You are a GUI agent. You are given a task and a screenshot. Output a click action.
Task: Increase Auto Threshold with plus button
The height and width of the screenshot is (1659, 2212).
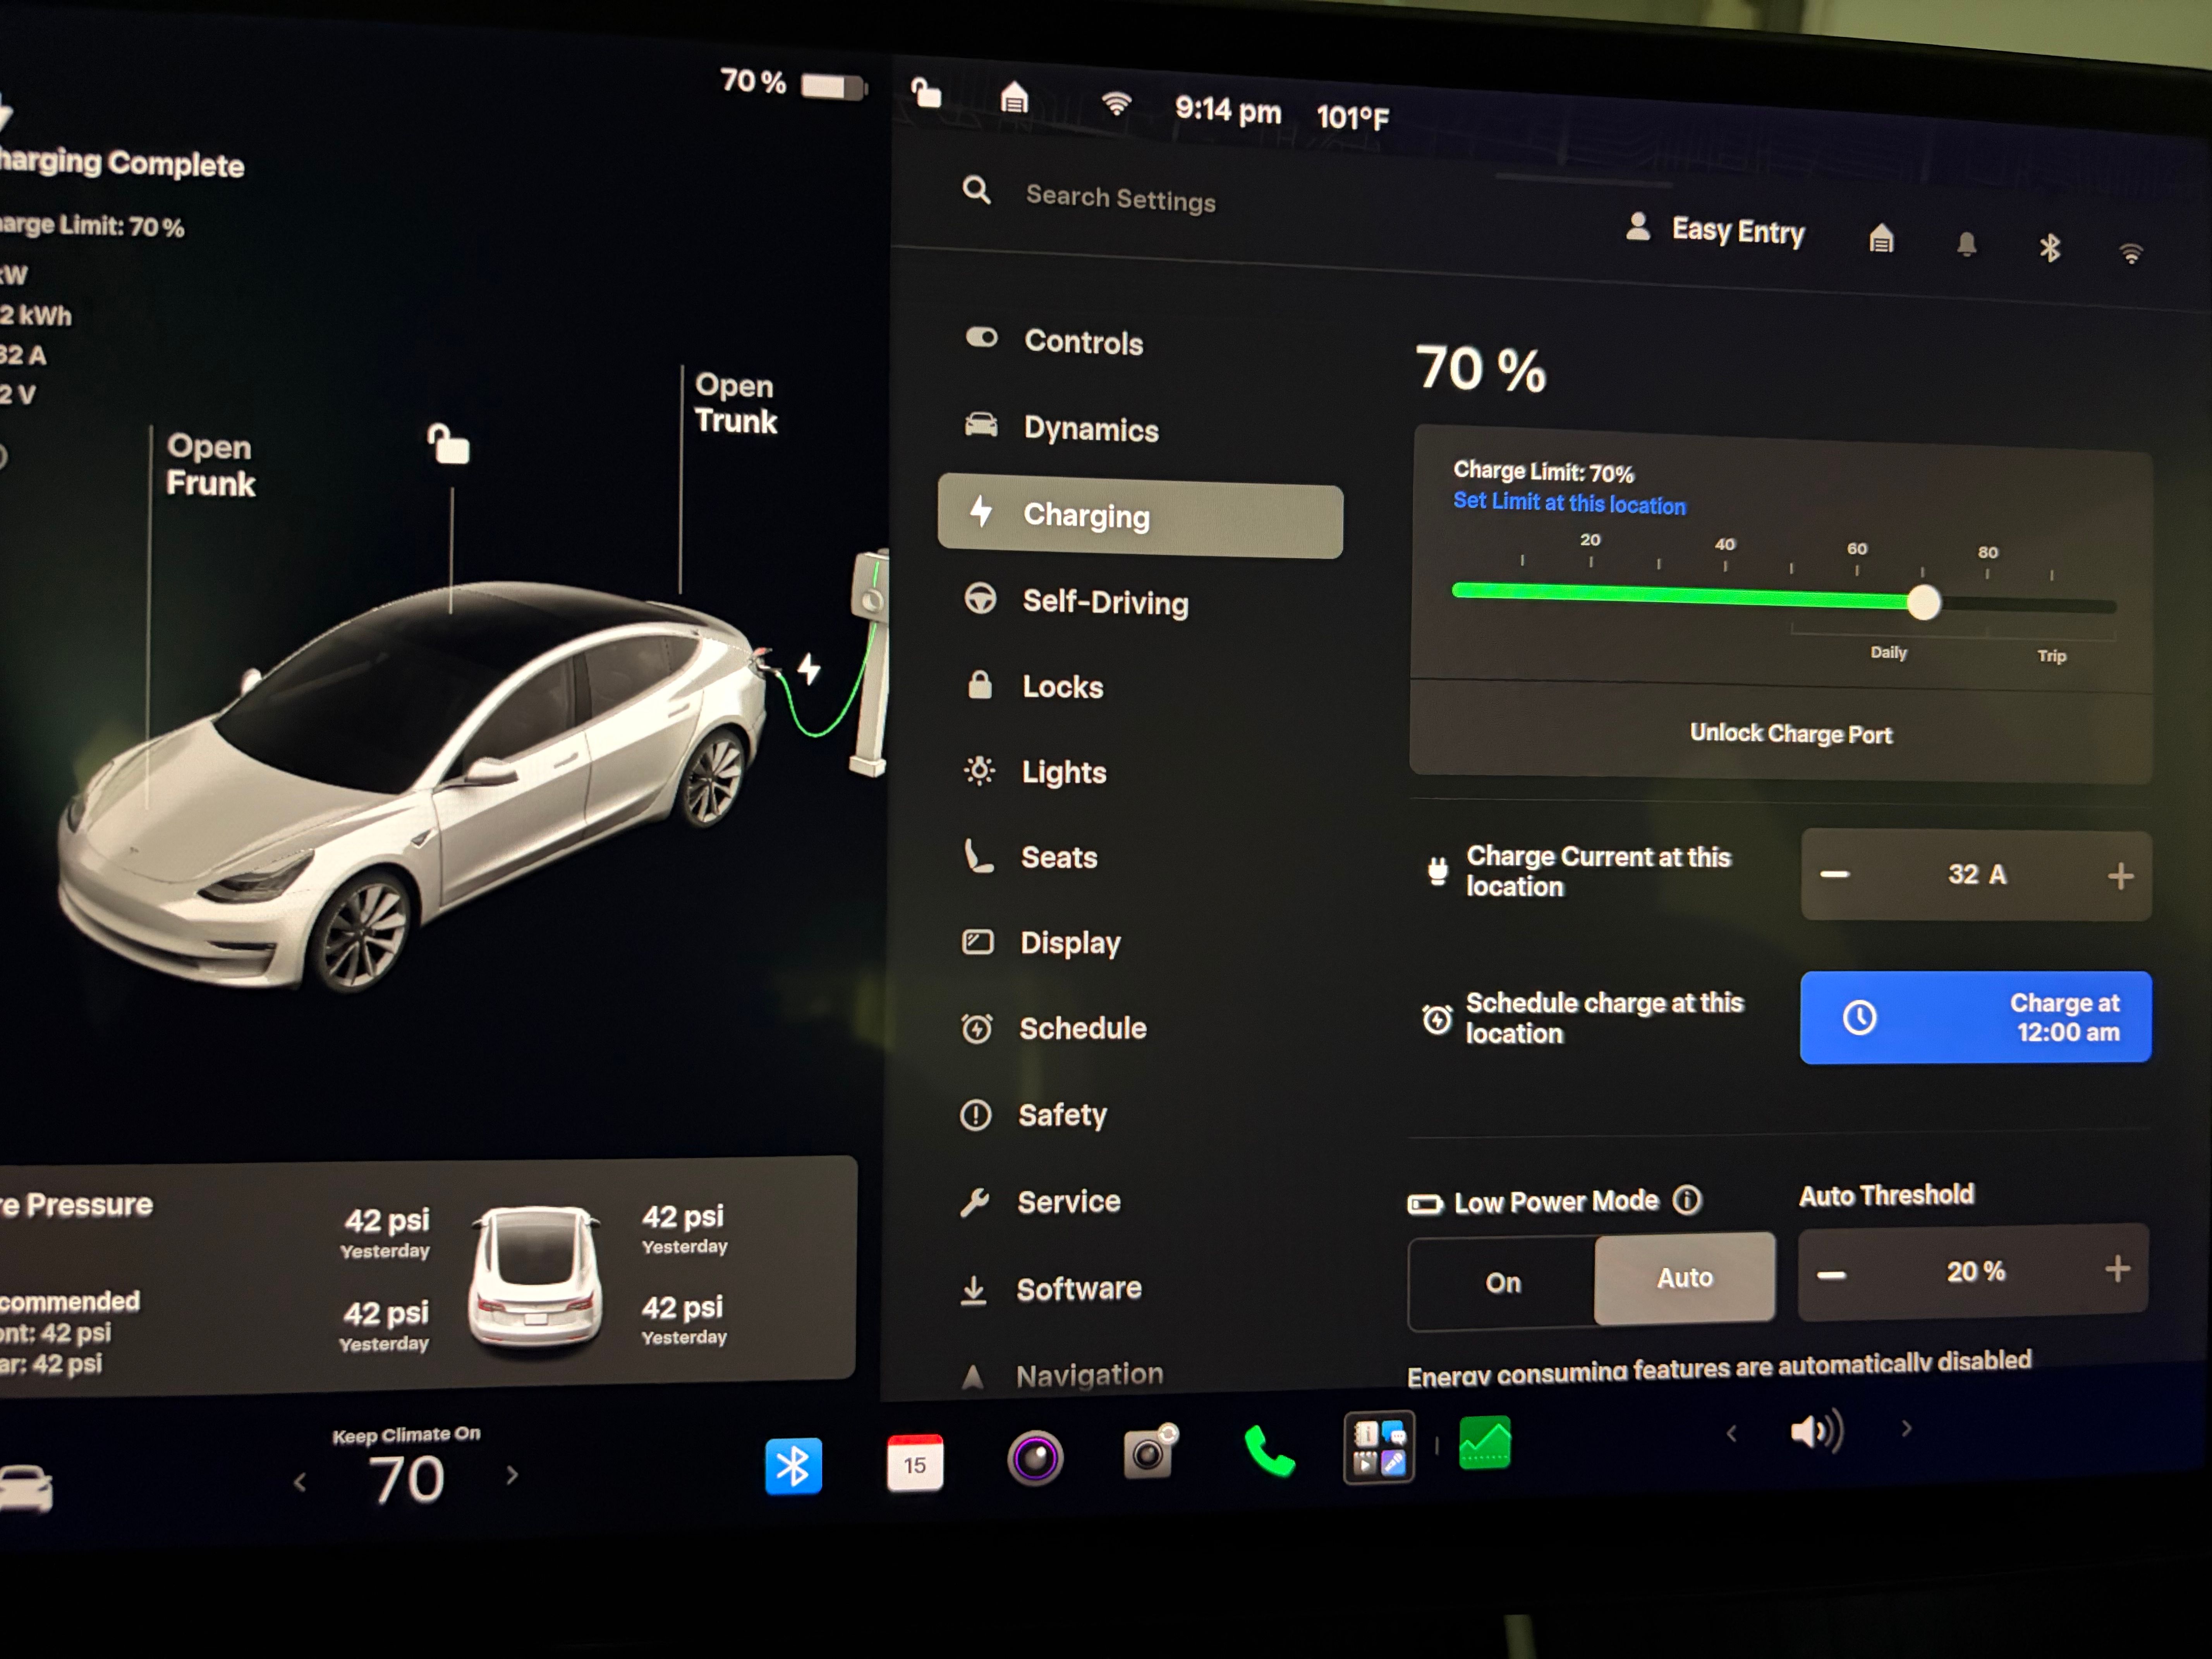(2117, 1269)
